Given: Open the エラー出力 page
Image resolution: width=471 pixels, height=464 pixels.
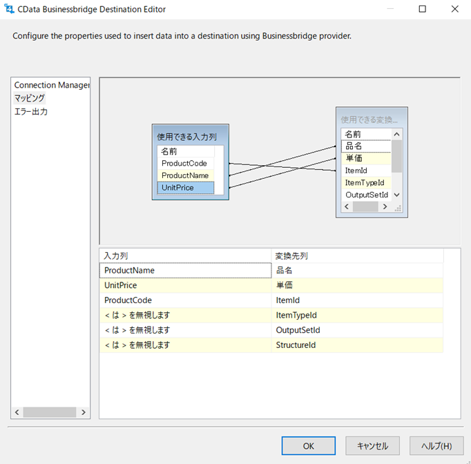Looking at the screenshot, I should pos(31,112).
